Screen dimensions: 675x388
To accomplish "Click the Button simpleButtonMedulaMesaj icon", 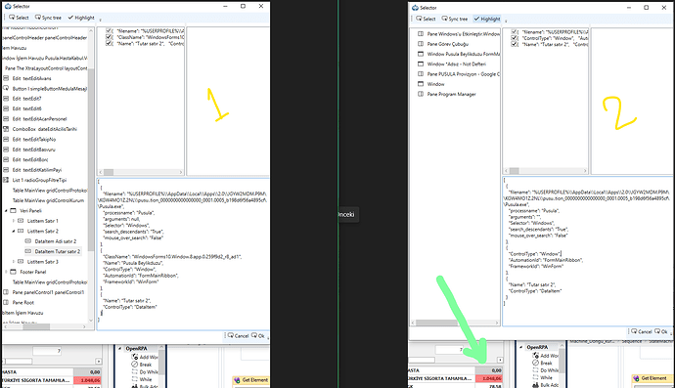I will click(x=6, y=88).
